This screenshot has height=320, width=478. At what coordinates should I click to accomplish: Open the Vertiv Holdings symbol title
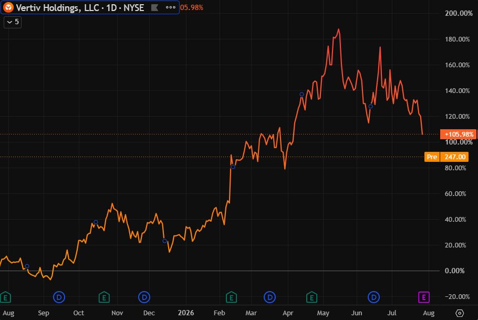click(x=80, y=8)
